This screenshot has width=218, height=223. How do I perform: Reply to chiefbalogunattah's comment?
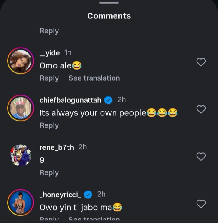[x=49, y=125]
